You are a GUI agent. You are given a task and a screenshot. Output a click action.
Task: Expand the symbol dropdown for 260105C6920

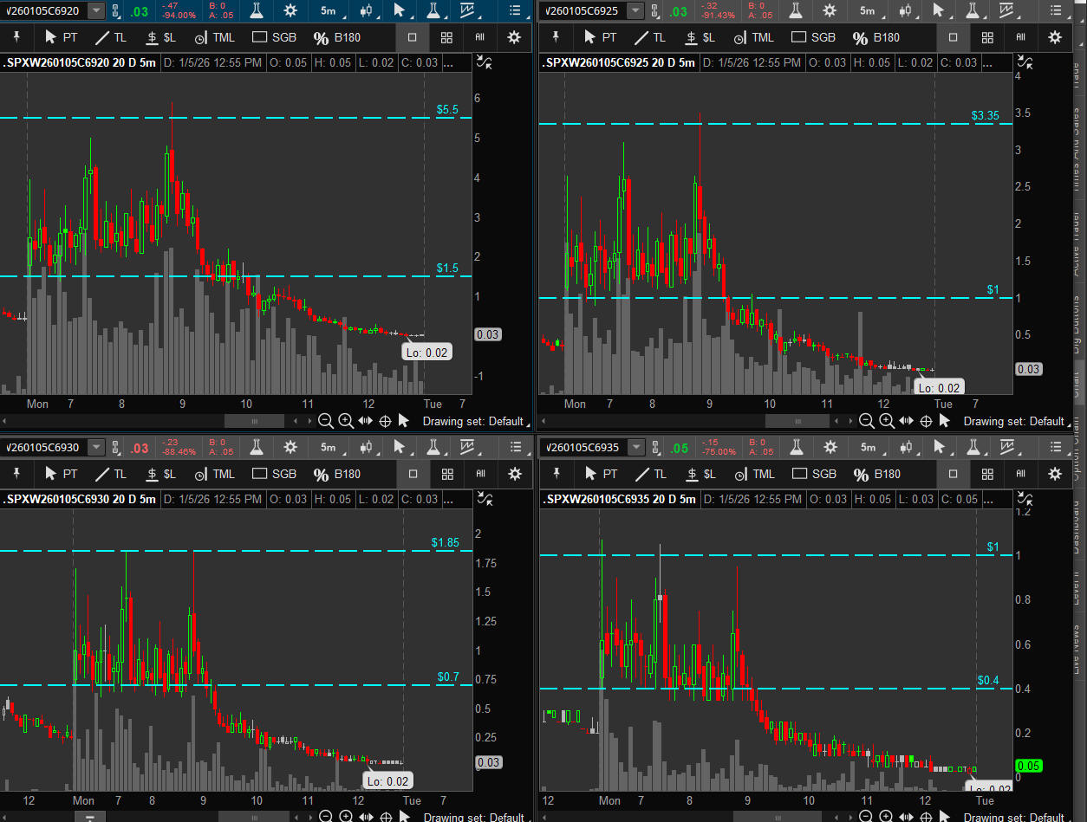96,10
